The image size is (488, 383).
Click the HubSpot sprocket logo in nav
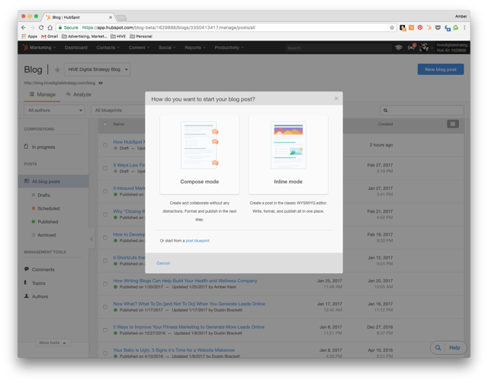[x=25, y=47]
